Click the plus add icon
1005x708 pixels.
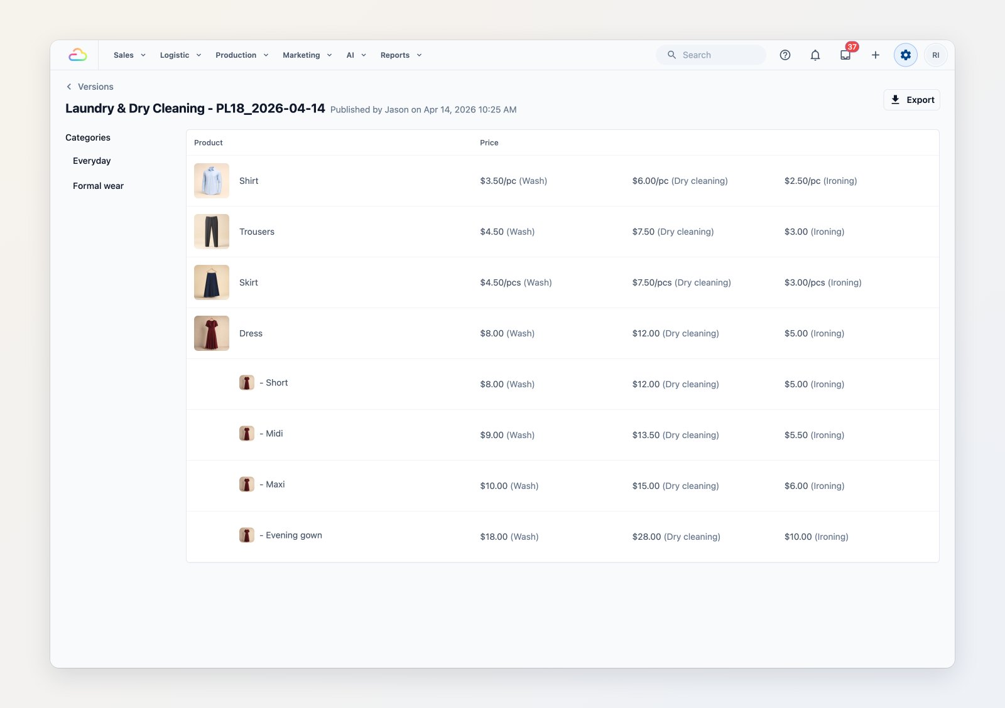click(876, 55)
